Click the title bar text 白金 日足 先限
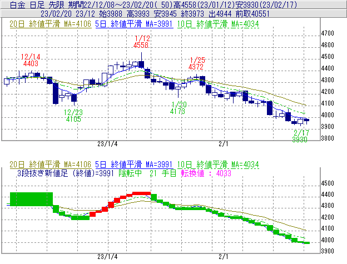The height and width of the screenshot is (264, 347). pos(37,4)
